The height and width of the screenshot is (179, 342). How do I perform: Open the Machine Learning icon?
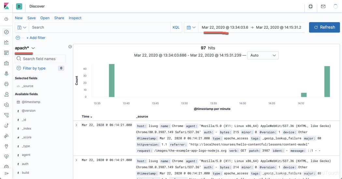coord(6,84)
